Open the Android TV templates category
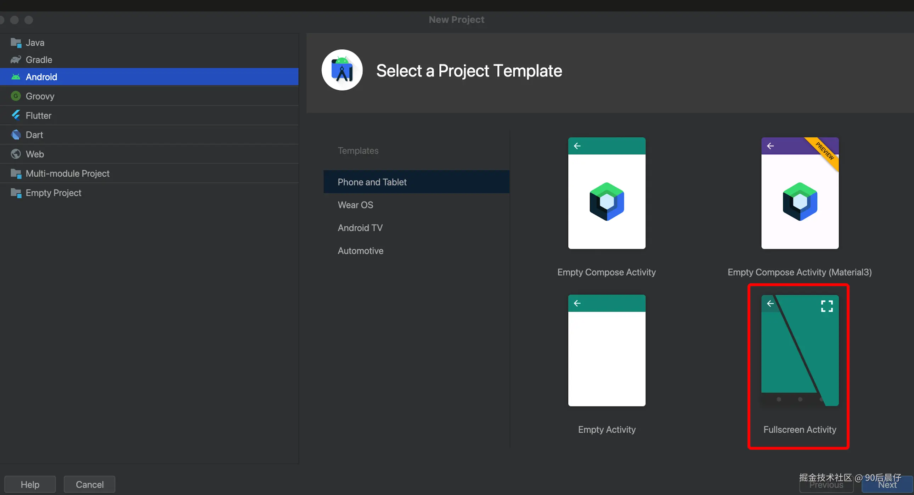 [x=360, y=228]
